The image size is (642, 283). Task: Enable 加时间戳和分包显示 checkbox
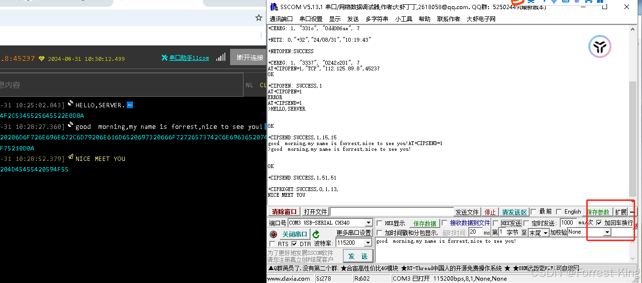379,233
